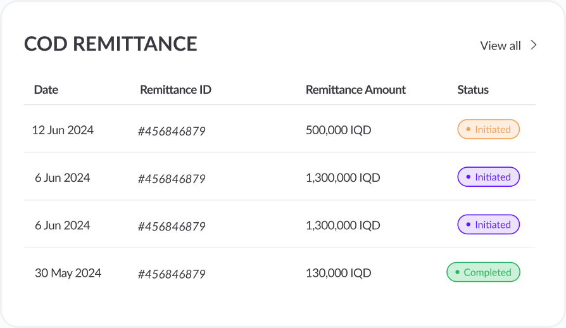Click the orange Initiated status badge
The image size is (566, 328).
488,129
